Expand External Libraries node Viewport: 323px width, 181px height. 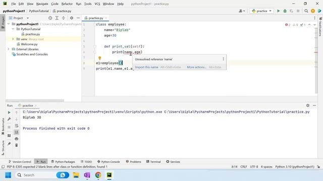(9, 49)
